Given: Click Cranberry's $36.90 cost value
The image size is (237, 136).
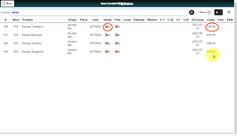Looking at the screenshot, I should click(x=211, y=27).
